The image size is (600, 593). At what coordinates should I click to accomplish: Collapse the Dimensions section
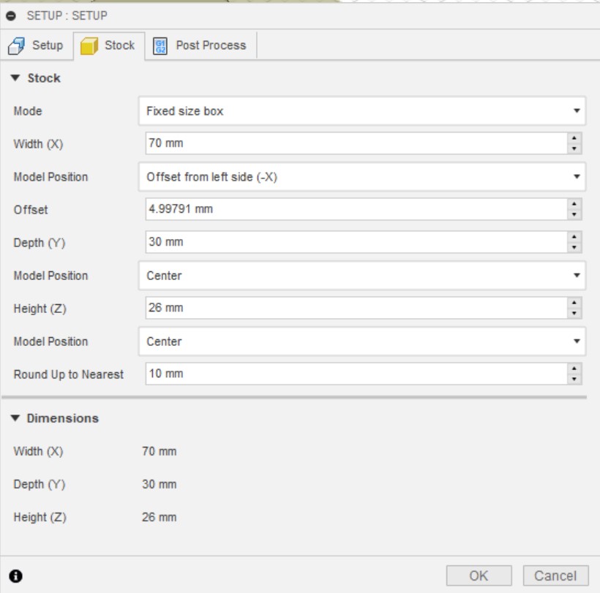tap(16, 418)
